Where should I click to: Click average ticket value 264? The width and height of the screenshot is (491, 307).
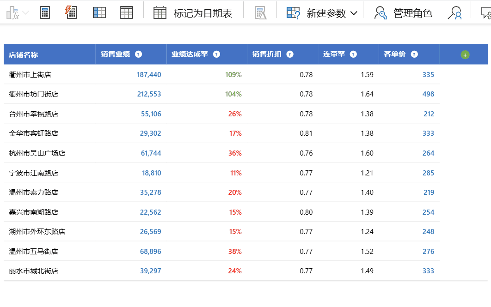point(428,153)
